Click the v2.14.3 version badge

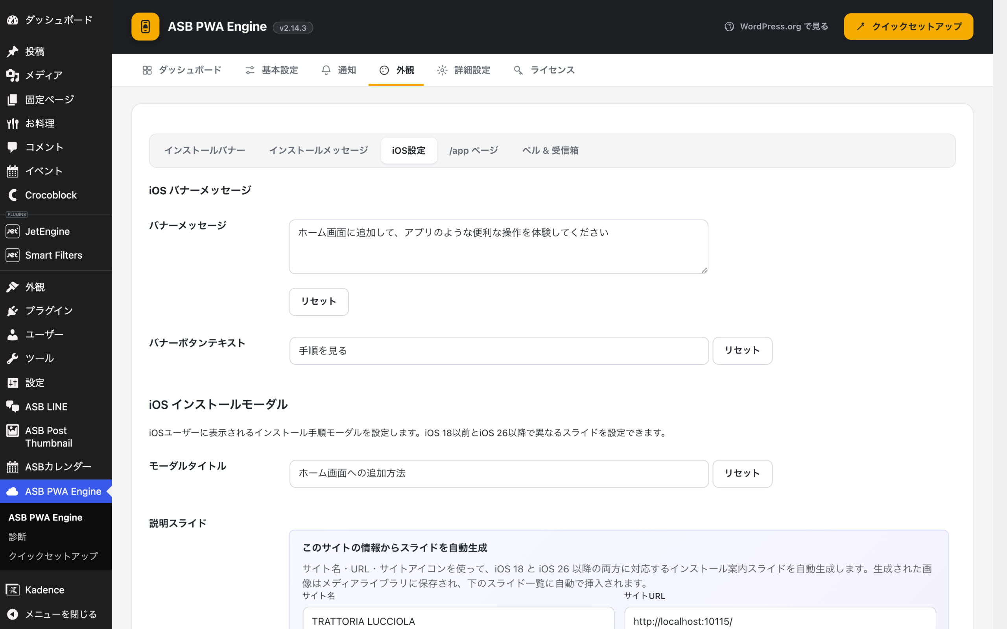(293, 28)
